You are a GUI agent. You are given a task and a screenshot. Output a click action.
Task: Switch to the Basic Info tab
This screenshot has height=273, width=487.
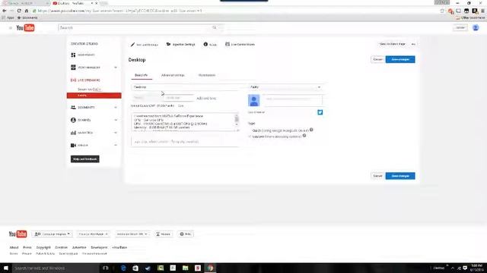click(141, 75)
